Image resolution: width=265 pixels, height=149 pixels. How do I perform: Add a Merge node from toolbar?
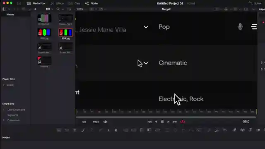[x=126, y=130]
